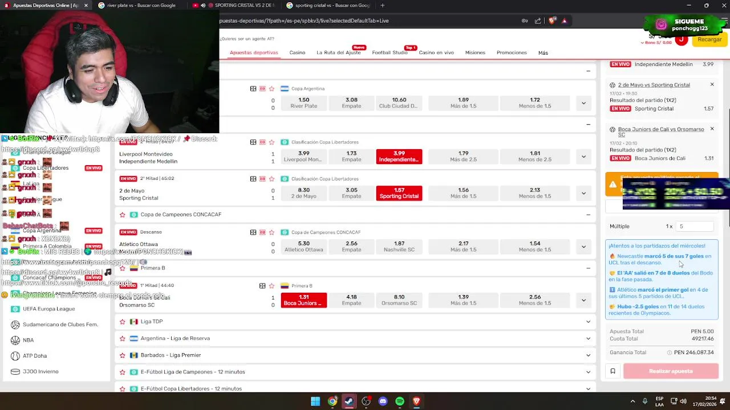Image resolution: width=730 pixels, height=410 pixels.
Task: Open bet builder icon for 2 de Mayo match
Action: (262, 179)
